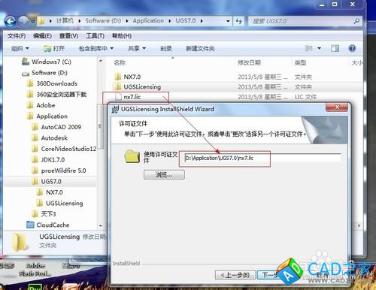Viewport: 376px width, 290px height.
Task: Open the 查看(V) menu
Action: point(68,36)
